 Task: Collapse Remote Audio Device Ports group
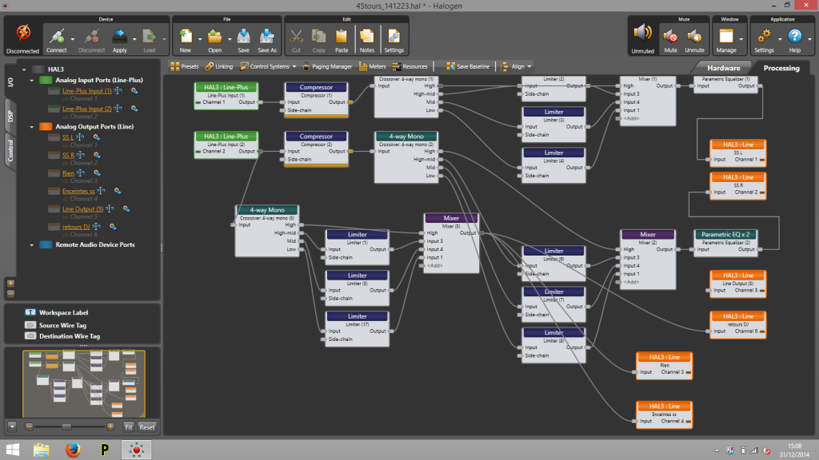(x=32, y=245)
